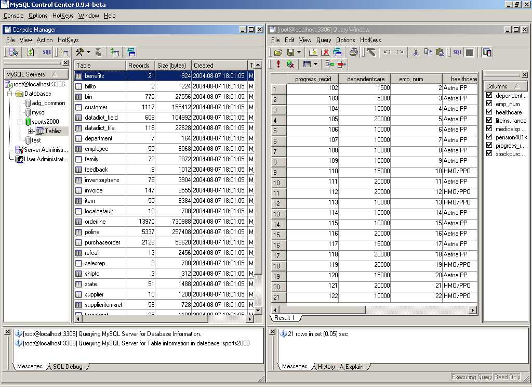The height and width of the screenshot is (387, 532).
Task: Switch to the SQL Debug tab
Action: [68, 367]
